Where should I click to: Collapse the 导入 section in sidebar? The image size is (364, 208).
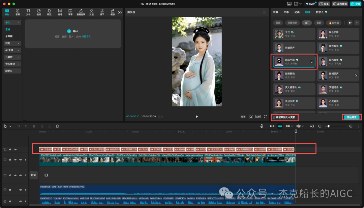(18, 23)
